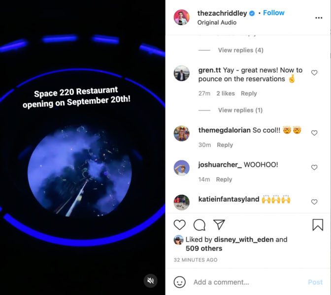Image resolution: width=331 pixels, height=295 pixels.
Task: Expand View replies (1) under gren.tt
Action: pos(240,110)
